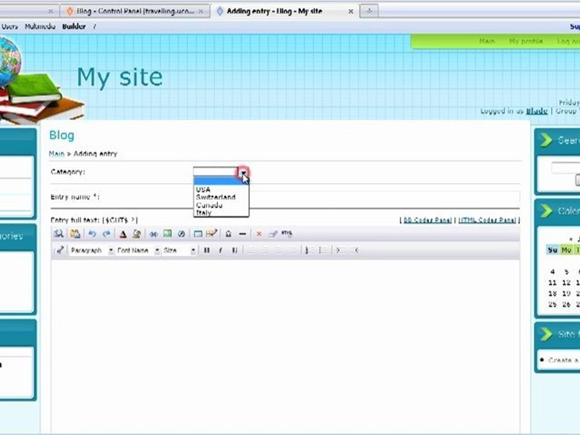The width and height of the screenshot is (580, 435).
Task: Click inside the entry full text editor area
Action: (285, 346)
